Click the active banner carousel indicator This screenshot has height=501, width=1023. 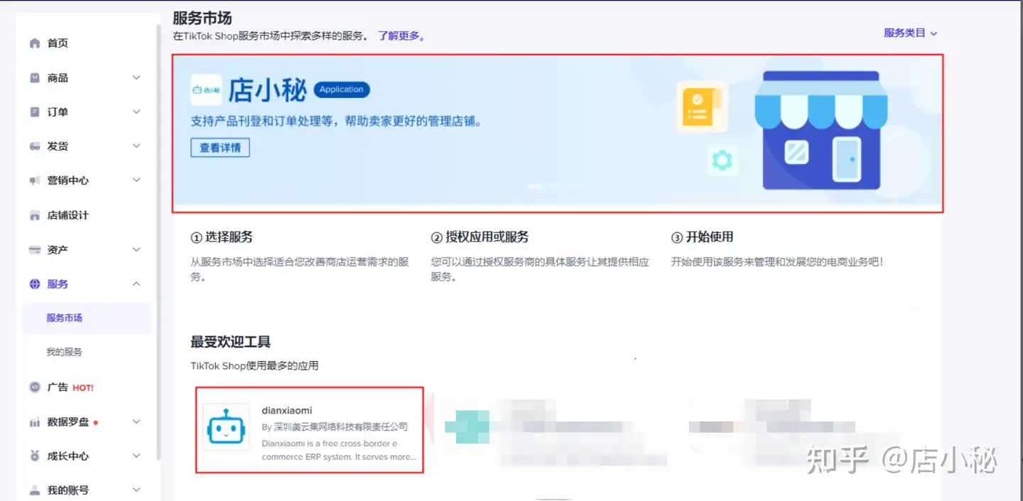tap(534, 186)
